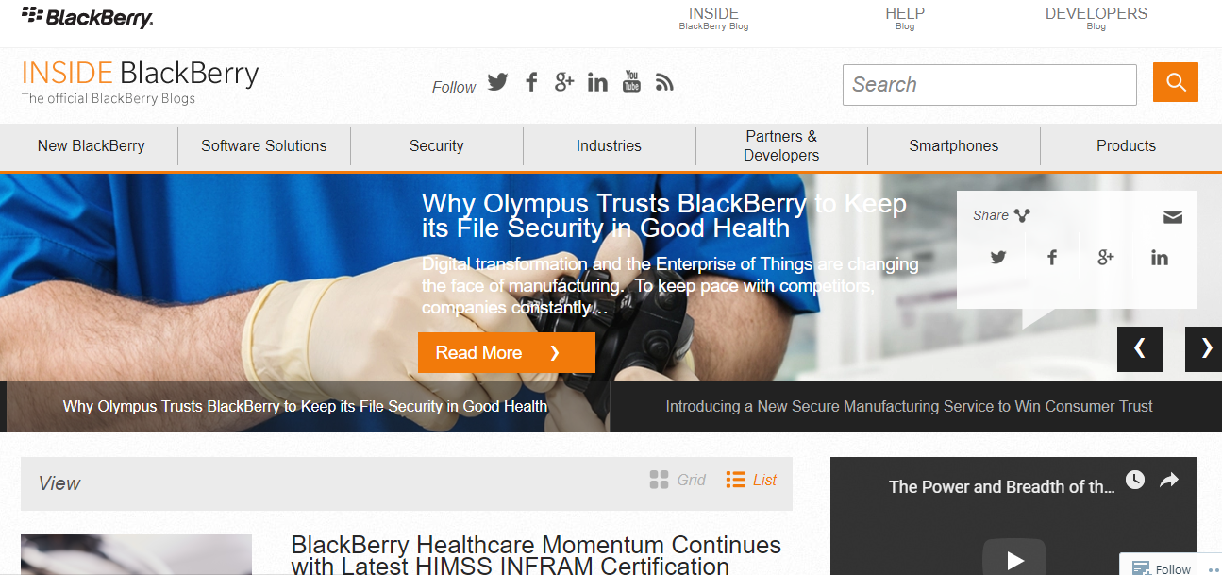The image size is (1222, 575).
Task: Open the YouTube channel icon in Follow bar
Action: pyautogui.click(x=631, y=82)
